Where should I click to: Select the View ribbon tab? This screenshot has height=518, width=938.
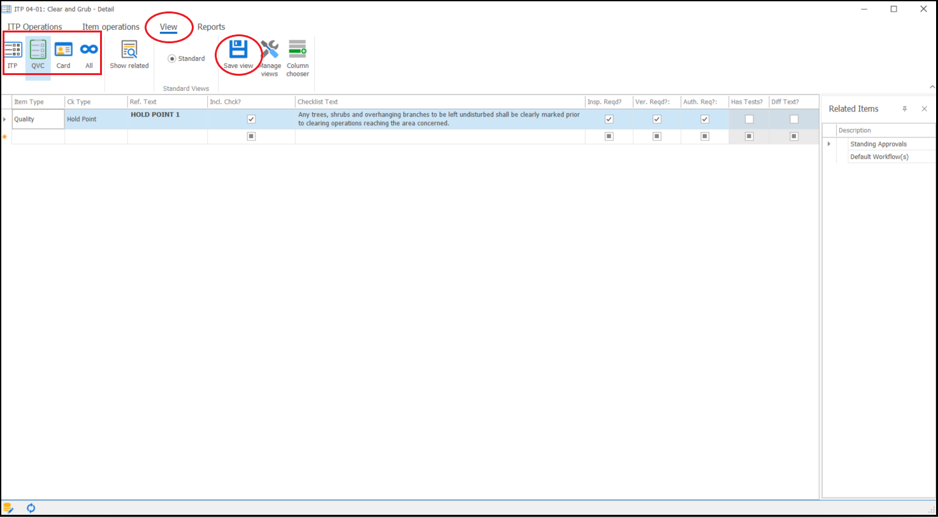(x=168, y=27)
